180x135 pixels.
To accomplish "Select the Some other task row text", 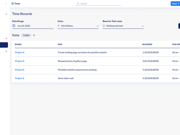I will (66, 78).
